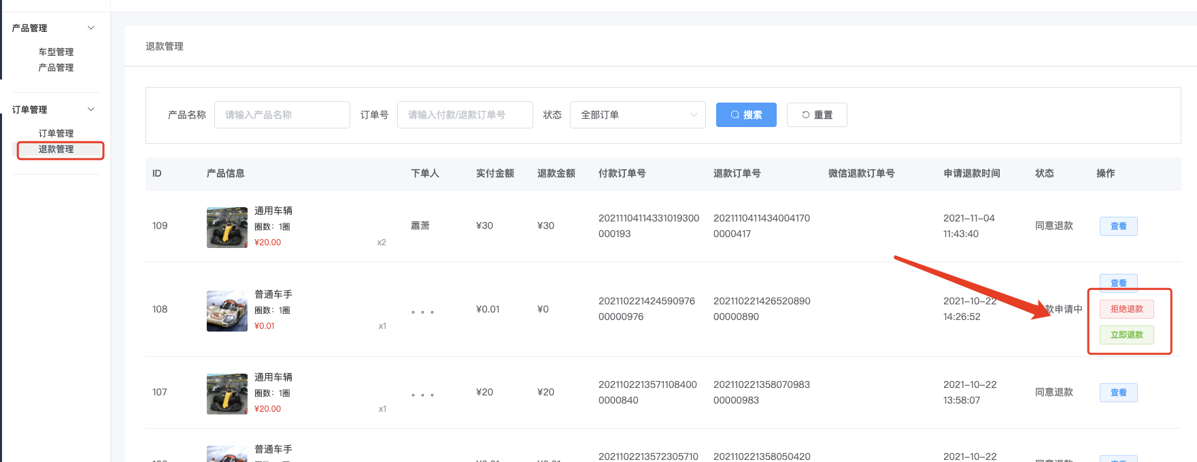
Task: Select ID cell 109
Action: tap(160, 226)
